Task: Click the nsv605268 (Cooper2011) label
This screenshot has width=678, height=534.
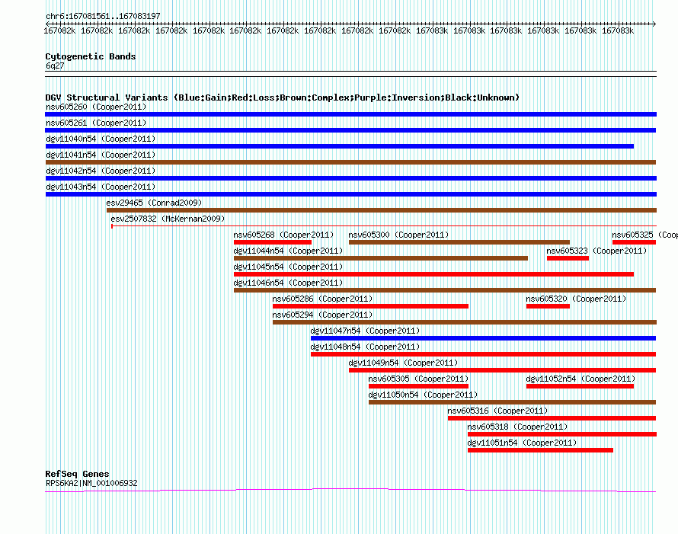Action: click(283, 235)
